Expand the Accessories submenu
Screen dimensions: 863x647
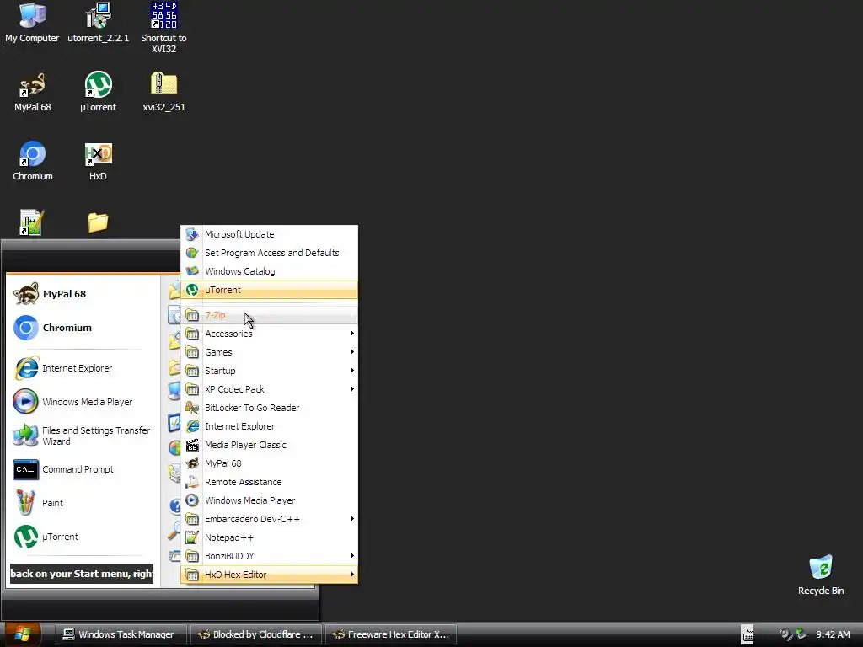269,334
